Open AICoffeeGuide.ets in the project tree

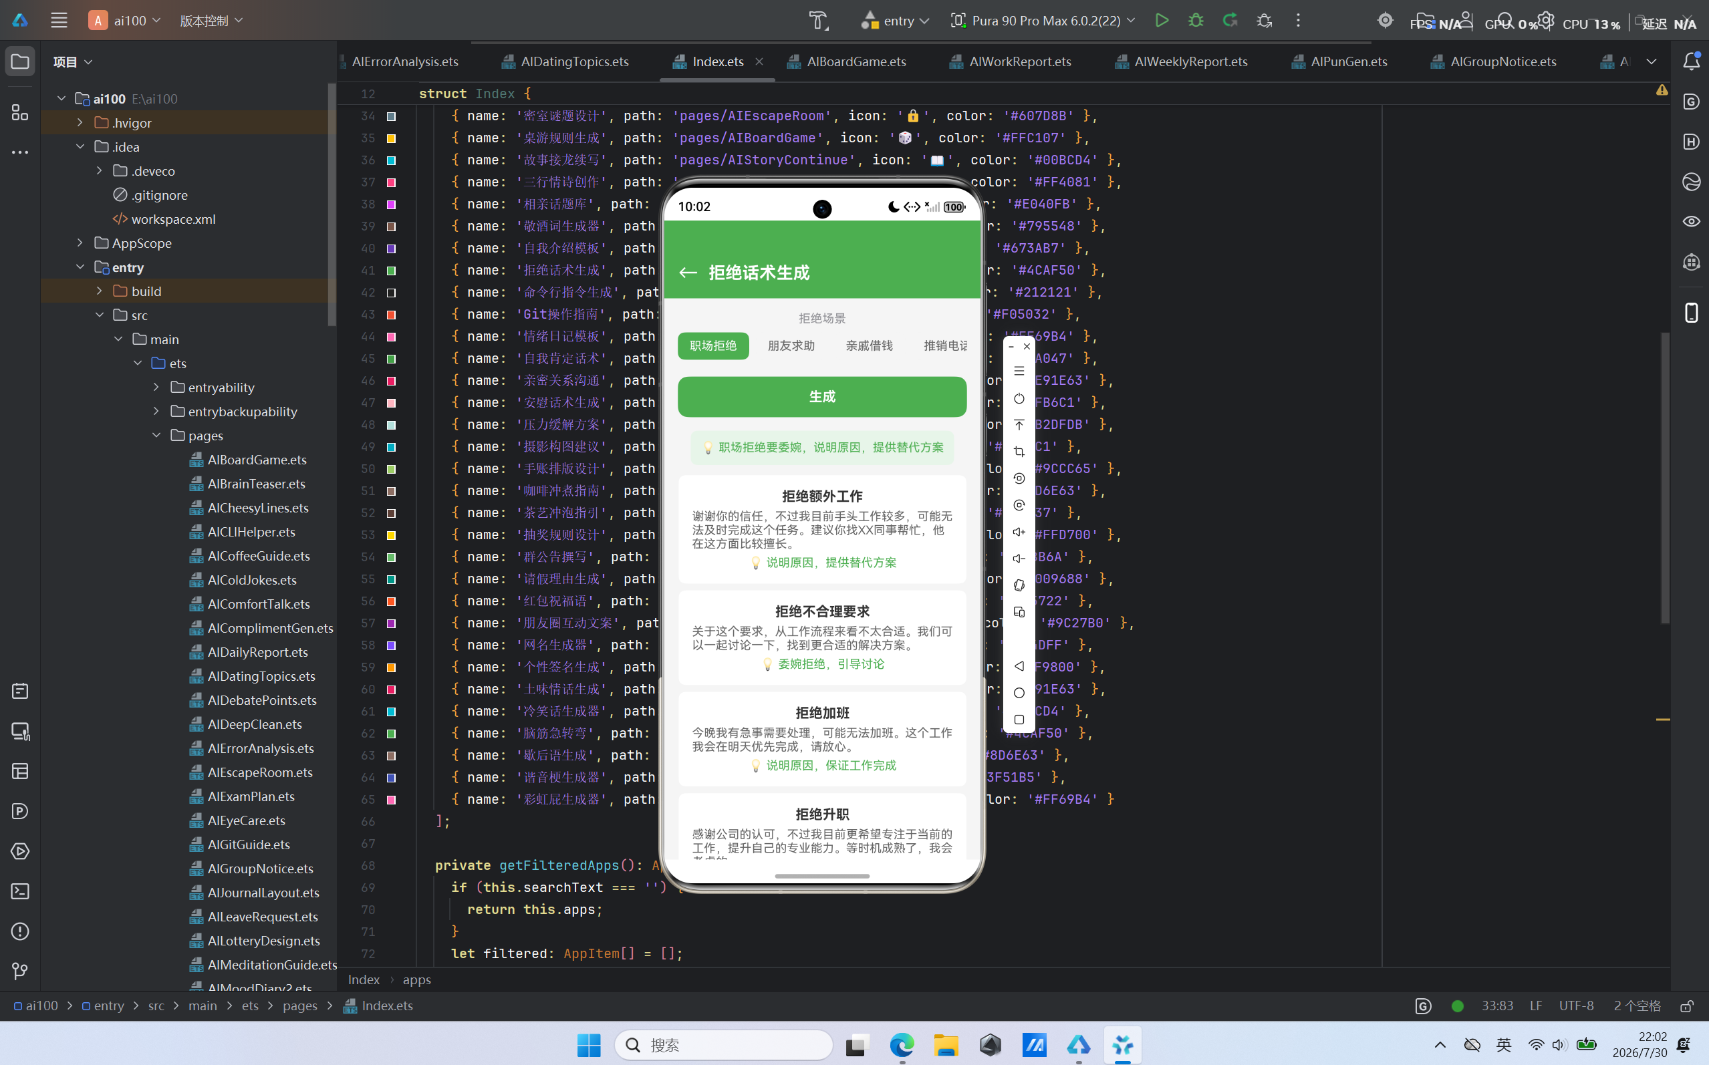(x=250, y=556)
